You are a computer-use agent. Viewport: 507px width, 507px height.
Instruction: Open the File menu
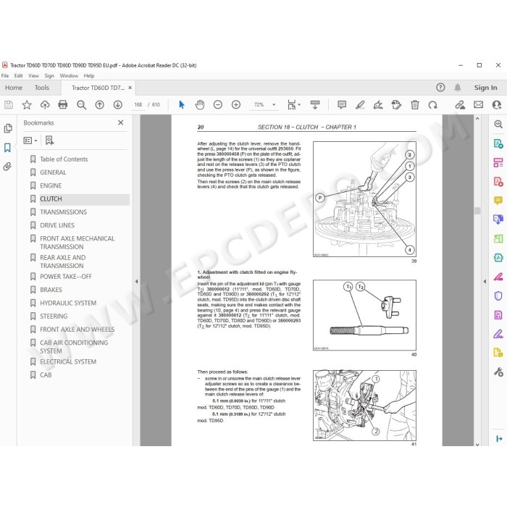pos(5,75)
